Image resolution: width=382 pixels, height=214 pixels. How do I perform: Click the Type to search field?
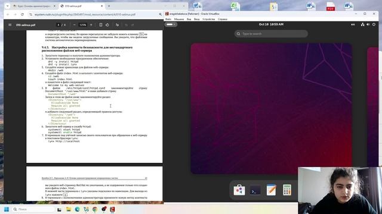tap(271, 34)
